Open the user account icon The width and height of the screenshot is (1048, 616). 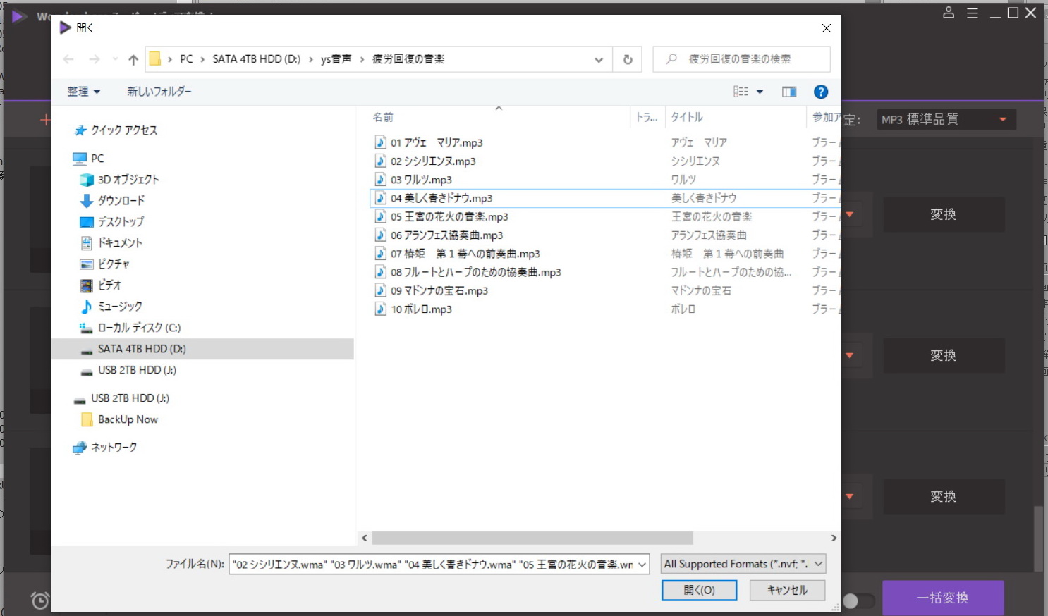(949, 13)
